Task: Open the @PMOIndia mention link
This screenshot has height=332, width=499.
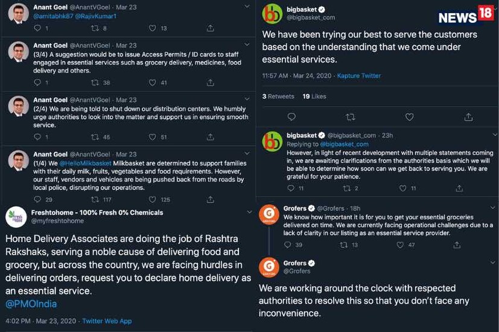Action: [x=27, y=303]
